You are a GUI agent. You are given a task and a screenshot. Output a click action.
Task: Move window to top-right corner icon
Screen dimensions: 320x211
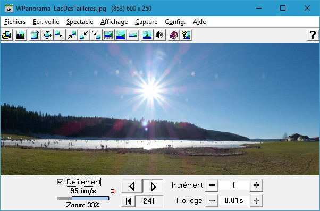(72, 35)
